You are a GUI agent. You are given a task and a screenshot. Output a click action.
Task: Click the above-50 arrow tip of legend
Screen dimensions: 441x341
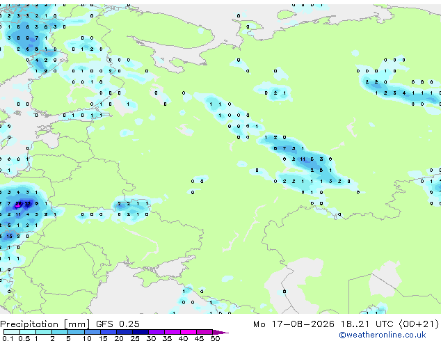coord(220,332)
